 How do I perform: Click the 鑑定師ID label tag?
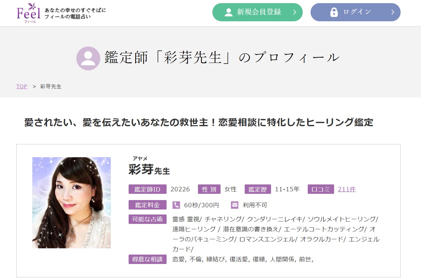pos(147,189)
